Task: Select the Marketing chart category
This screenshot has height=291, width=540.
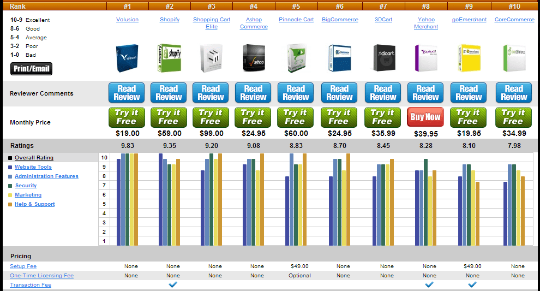Action: coord(28,195)
